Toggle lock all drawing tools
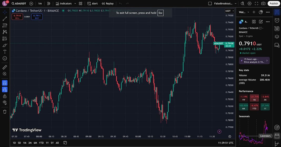 [x=5, y=96]
